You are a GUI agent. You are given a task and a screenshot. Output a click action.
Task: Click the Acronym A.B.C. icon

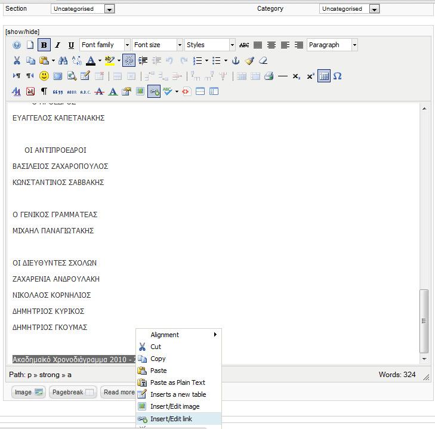point(85,92)
